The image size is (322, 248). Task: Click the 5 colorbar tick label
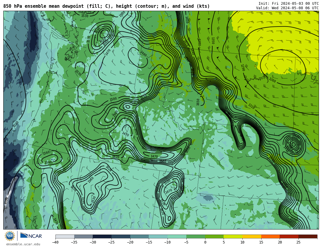(224, 242)
